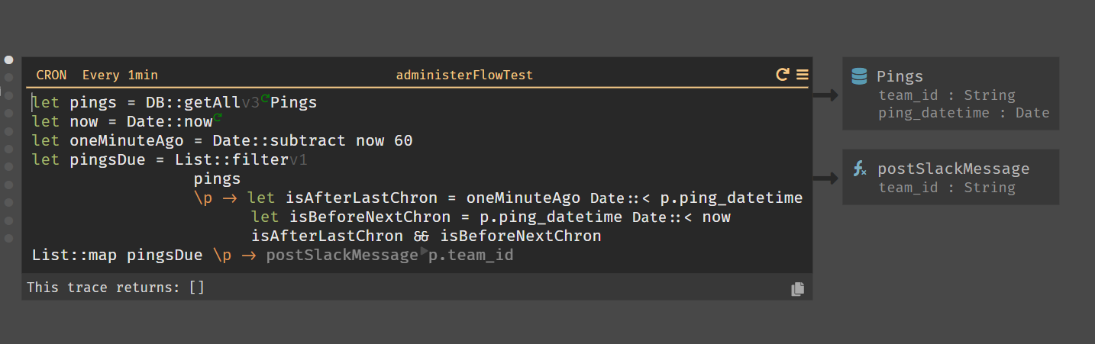This screenshot has height=344, width=1095.
Task: Click the refresh icon in the handler header
Action: click(x=783, y=75)
